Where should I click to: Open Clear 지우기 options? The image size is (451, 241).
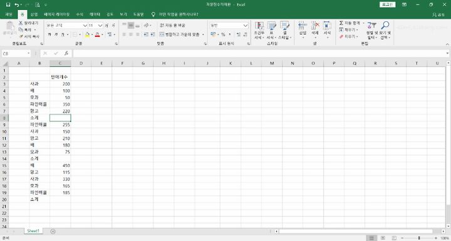pyautogui.click(x=348, y=36)
